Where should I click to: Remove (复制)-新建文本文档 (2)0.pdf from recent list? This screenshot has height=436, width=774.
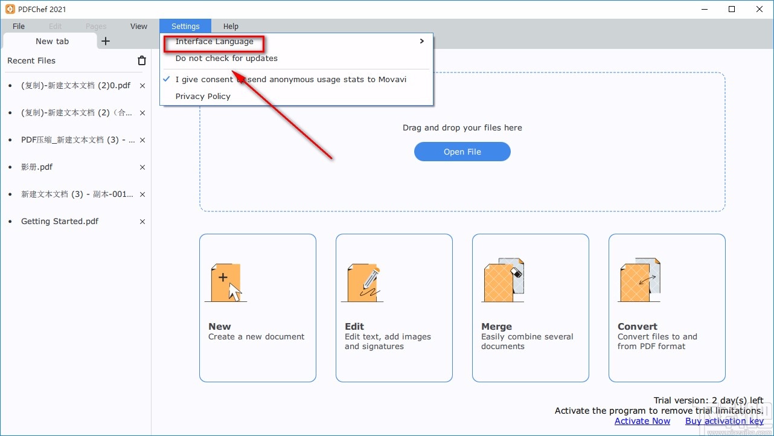point(142,86)
